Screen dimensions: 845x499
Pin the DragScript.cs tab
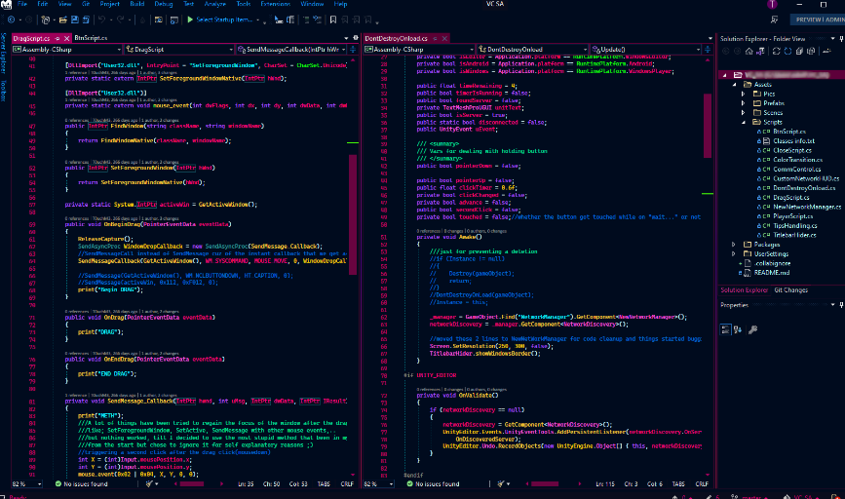[x=58, y=38]
